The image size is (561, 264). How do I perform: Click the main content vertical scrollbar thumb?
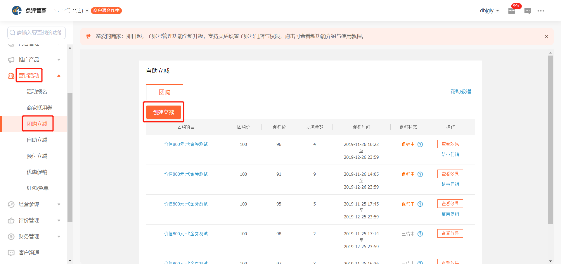tap(550, 140)
